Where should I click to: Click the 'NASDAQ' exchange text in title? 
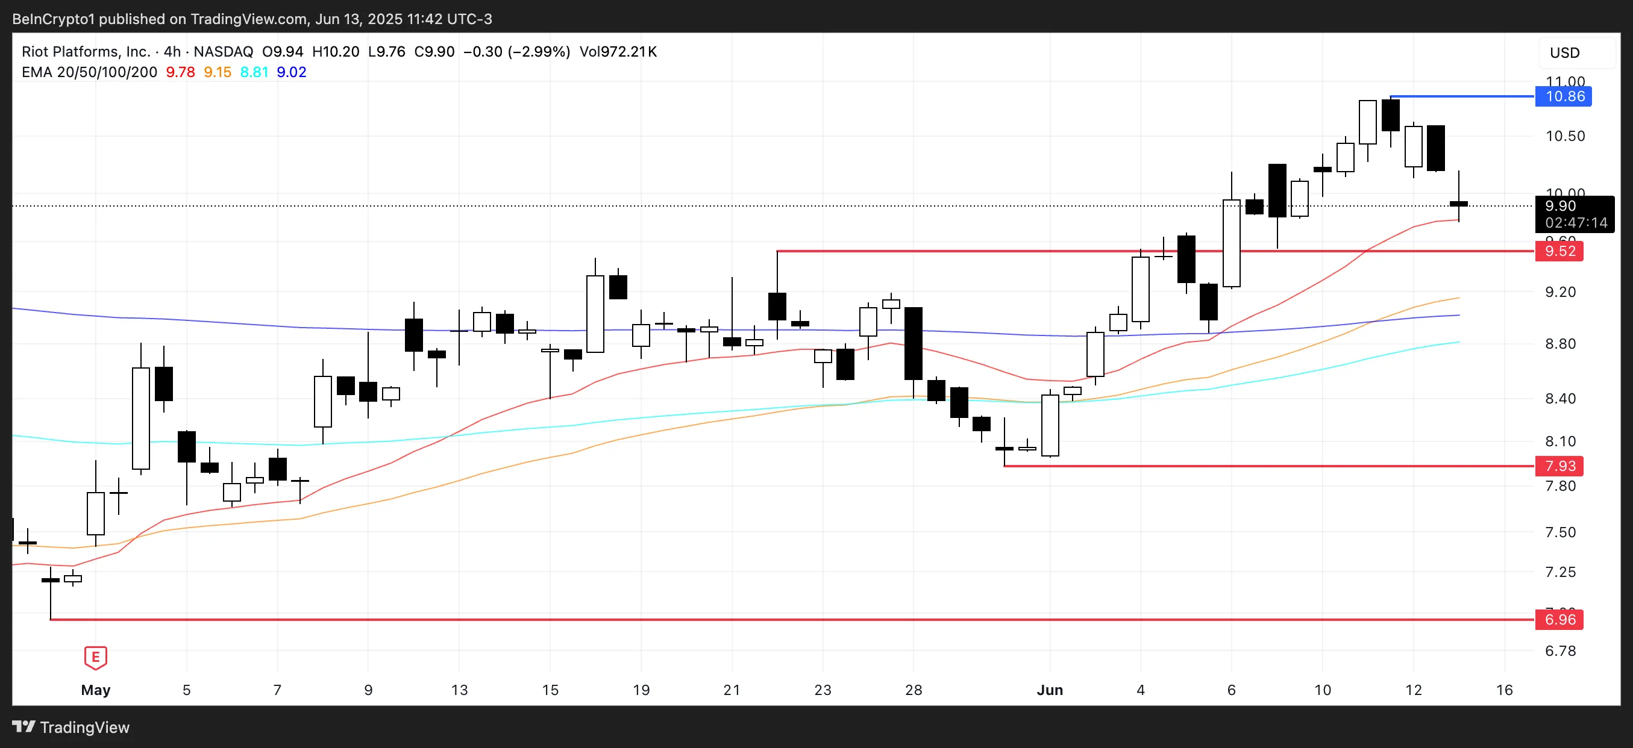click(223, 52)
